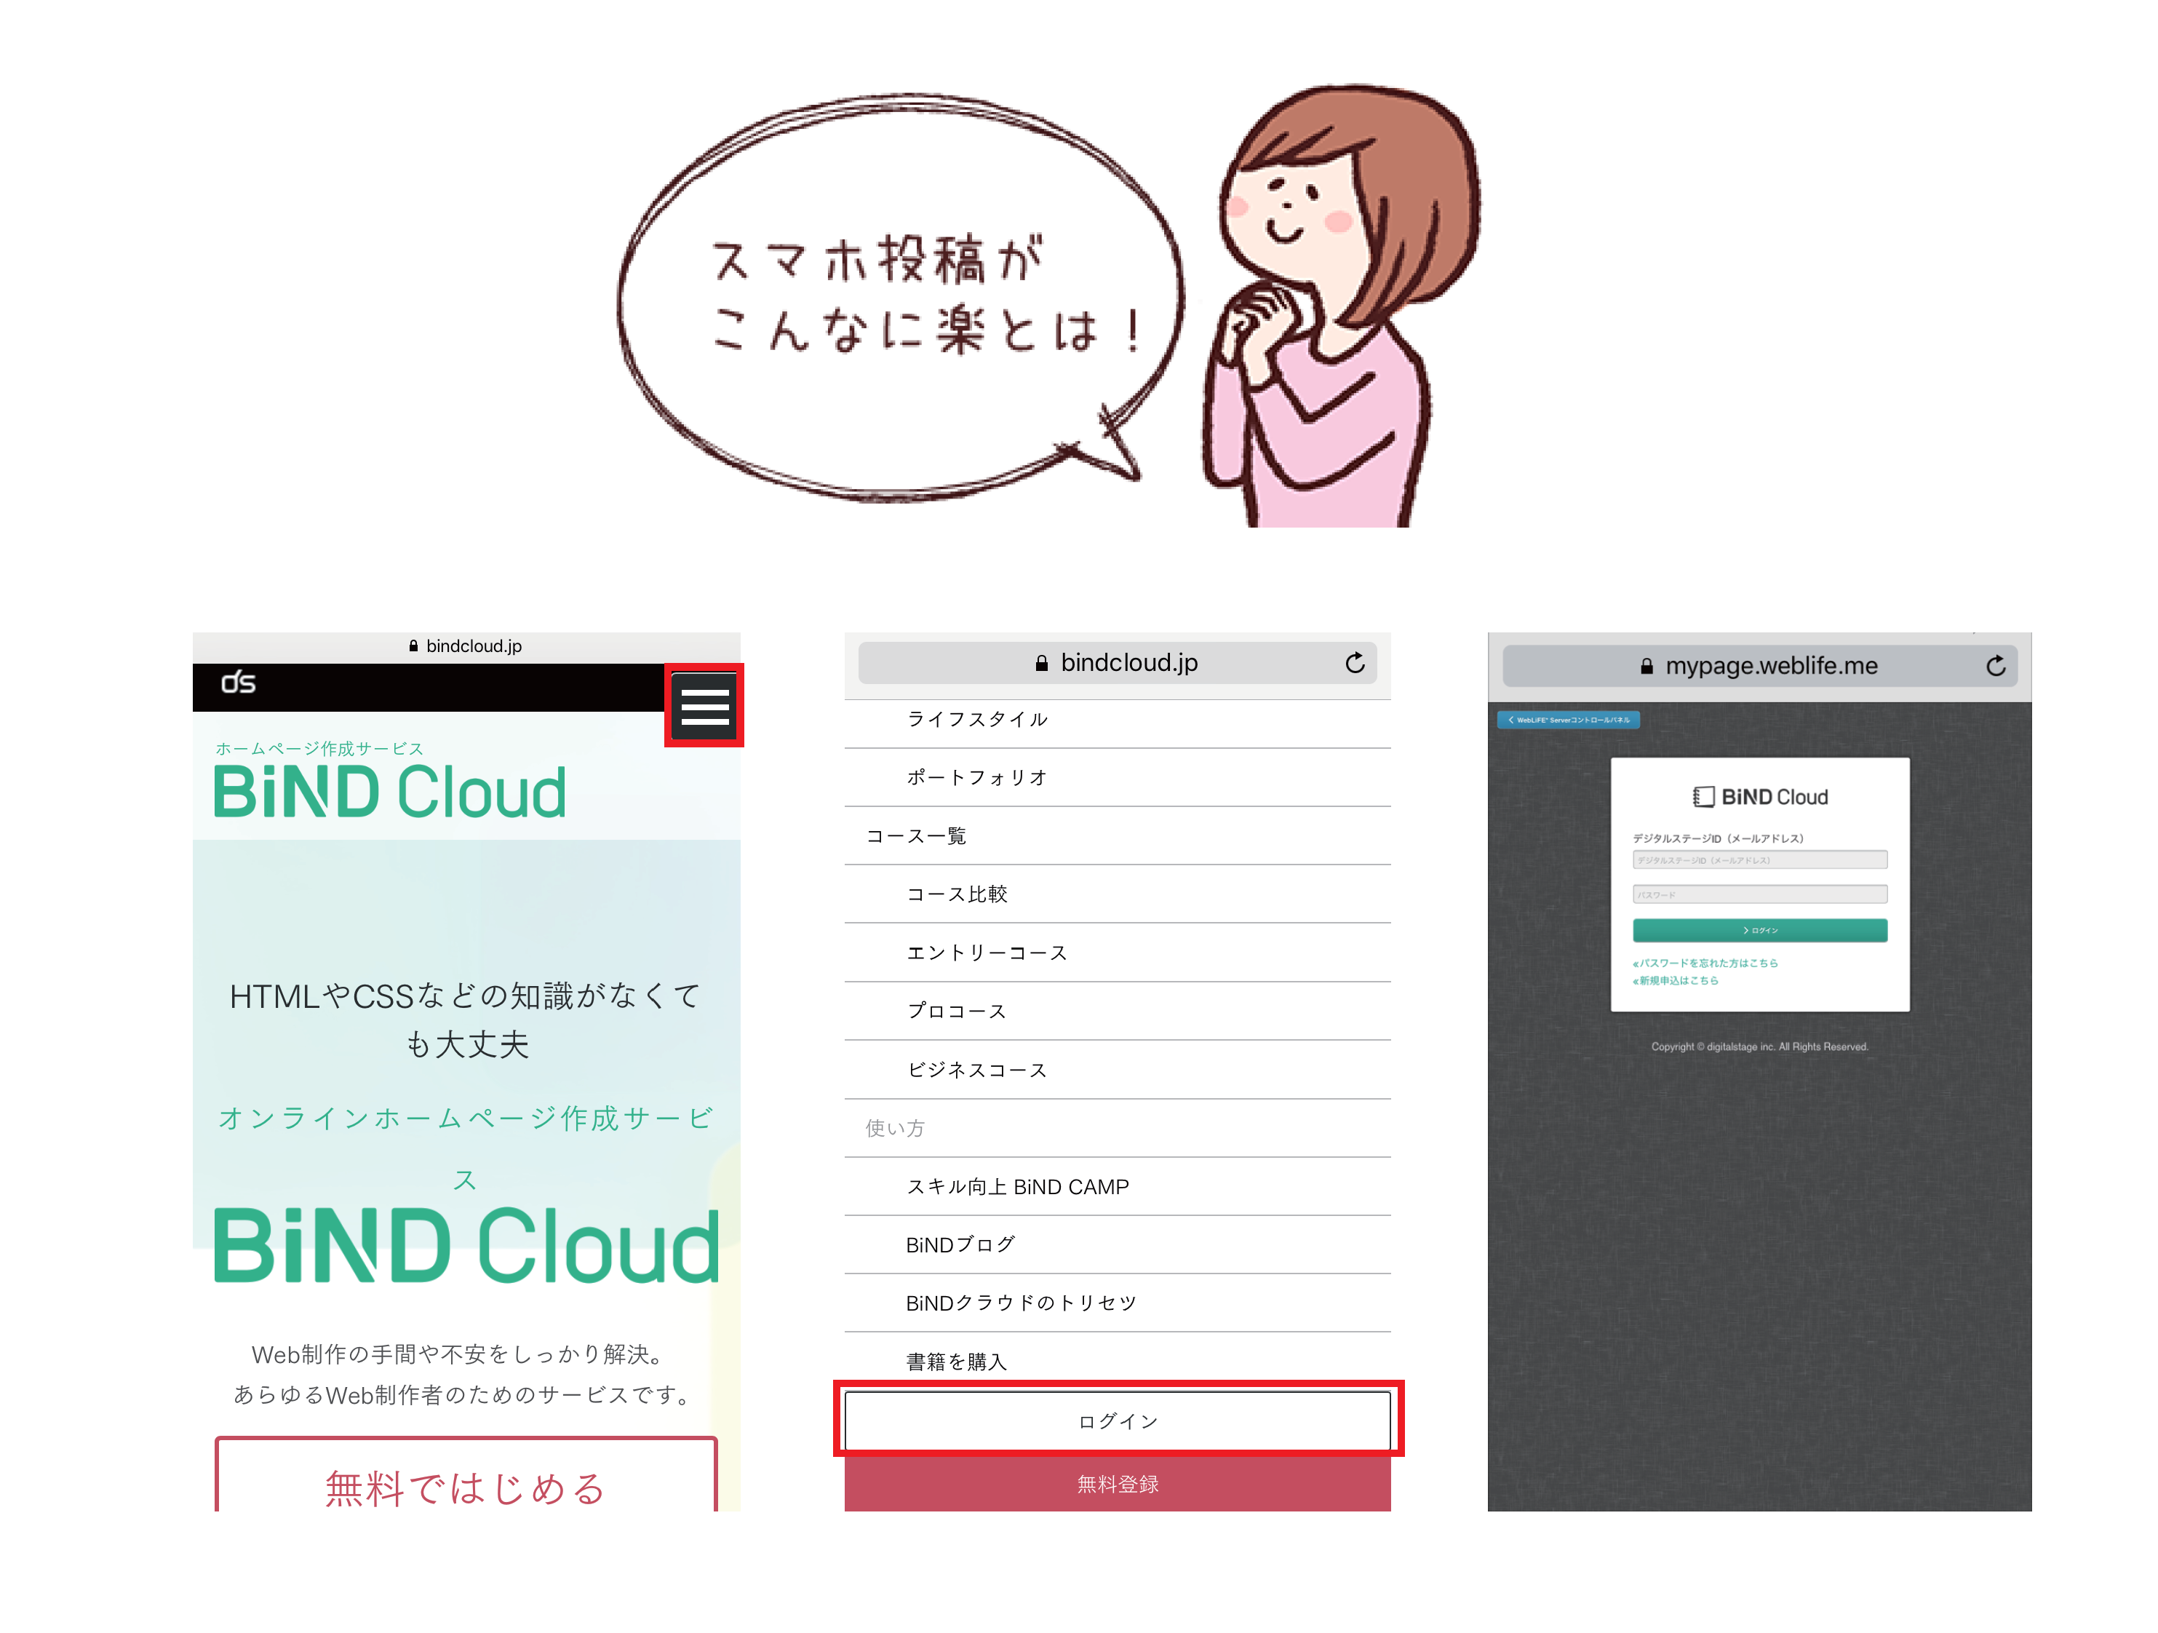The width and height of the screenshot is (2158, 1633).
Task: Click the large BiND Cloud hero logo
Action: (466, 1244)
